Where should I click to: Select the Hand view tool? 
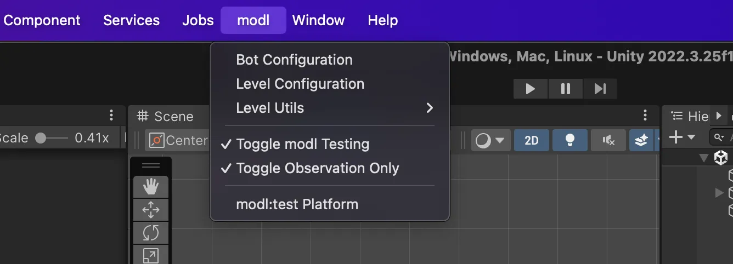pos(151,187)
